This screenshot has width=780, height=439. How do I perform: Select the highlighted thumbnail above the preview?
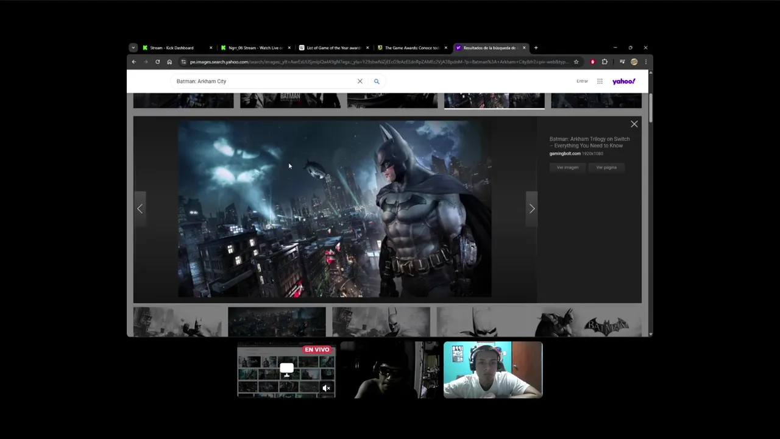pyautogui.click(x=494, y=101)
